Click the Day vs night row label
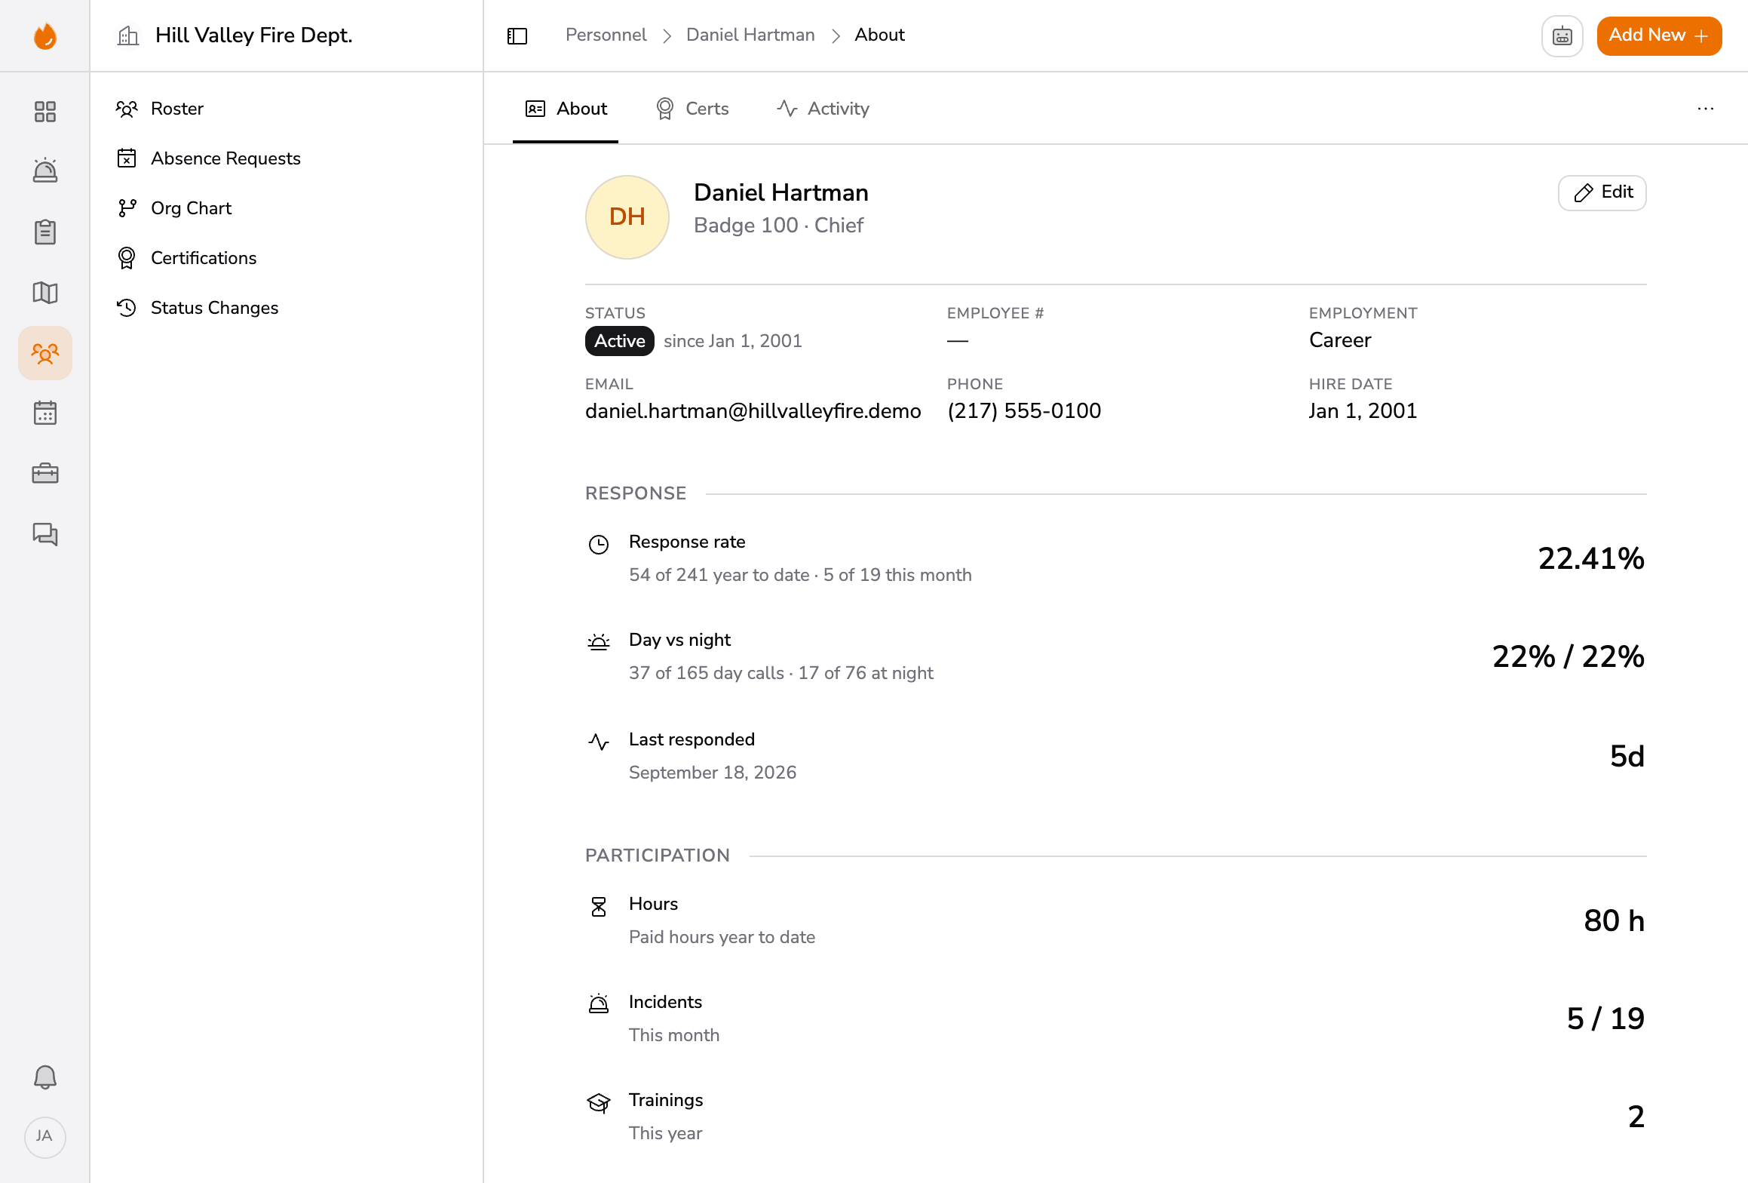The height and width of the screenshot is (1183, 1748). 679,640
